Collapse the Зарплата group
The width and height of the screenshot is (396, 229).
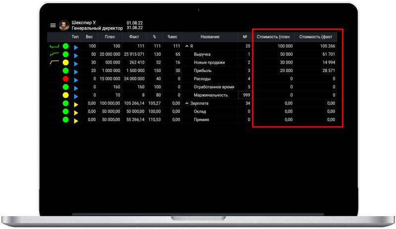pos(187,103)
